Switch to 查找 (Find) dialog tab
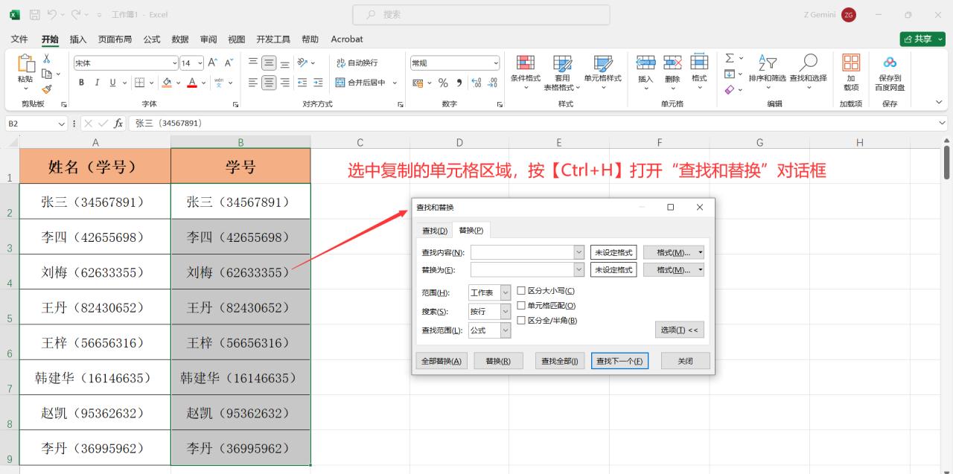Screen dimensions: 953x474 (435, 231)
